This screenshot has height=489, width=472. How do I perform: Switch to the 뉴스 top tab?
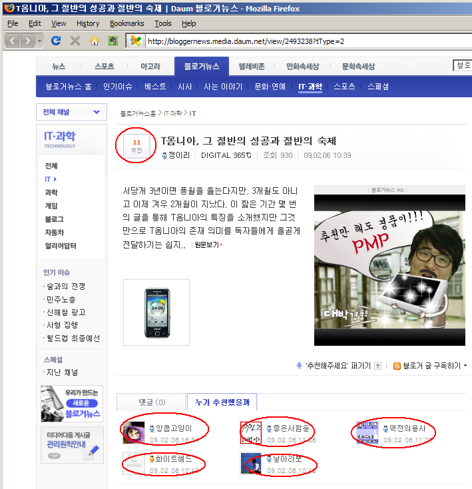(x=59, y=66)
